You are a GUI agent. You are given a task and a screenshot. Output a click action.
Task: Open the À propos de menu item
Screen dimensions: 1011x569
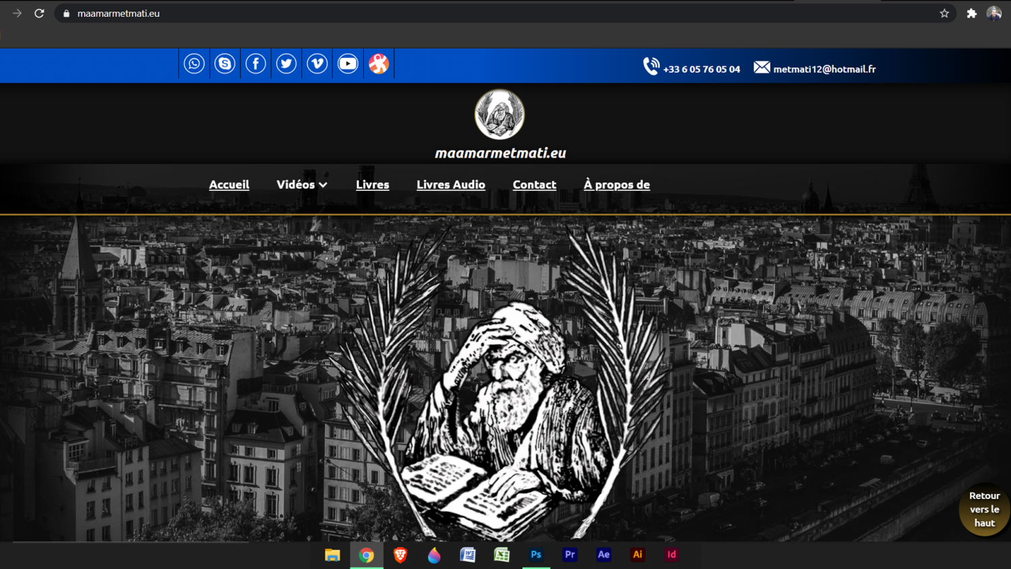coord(617,184)
